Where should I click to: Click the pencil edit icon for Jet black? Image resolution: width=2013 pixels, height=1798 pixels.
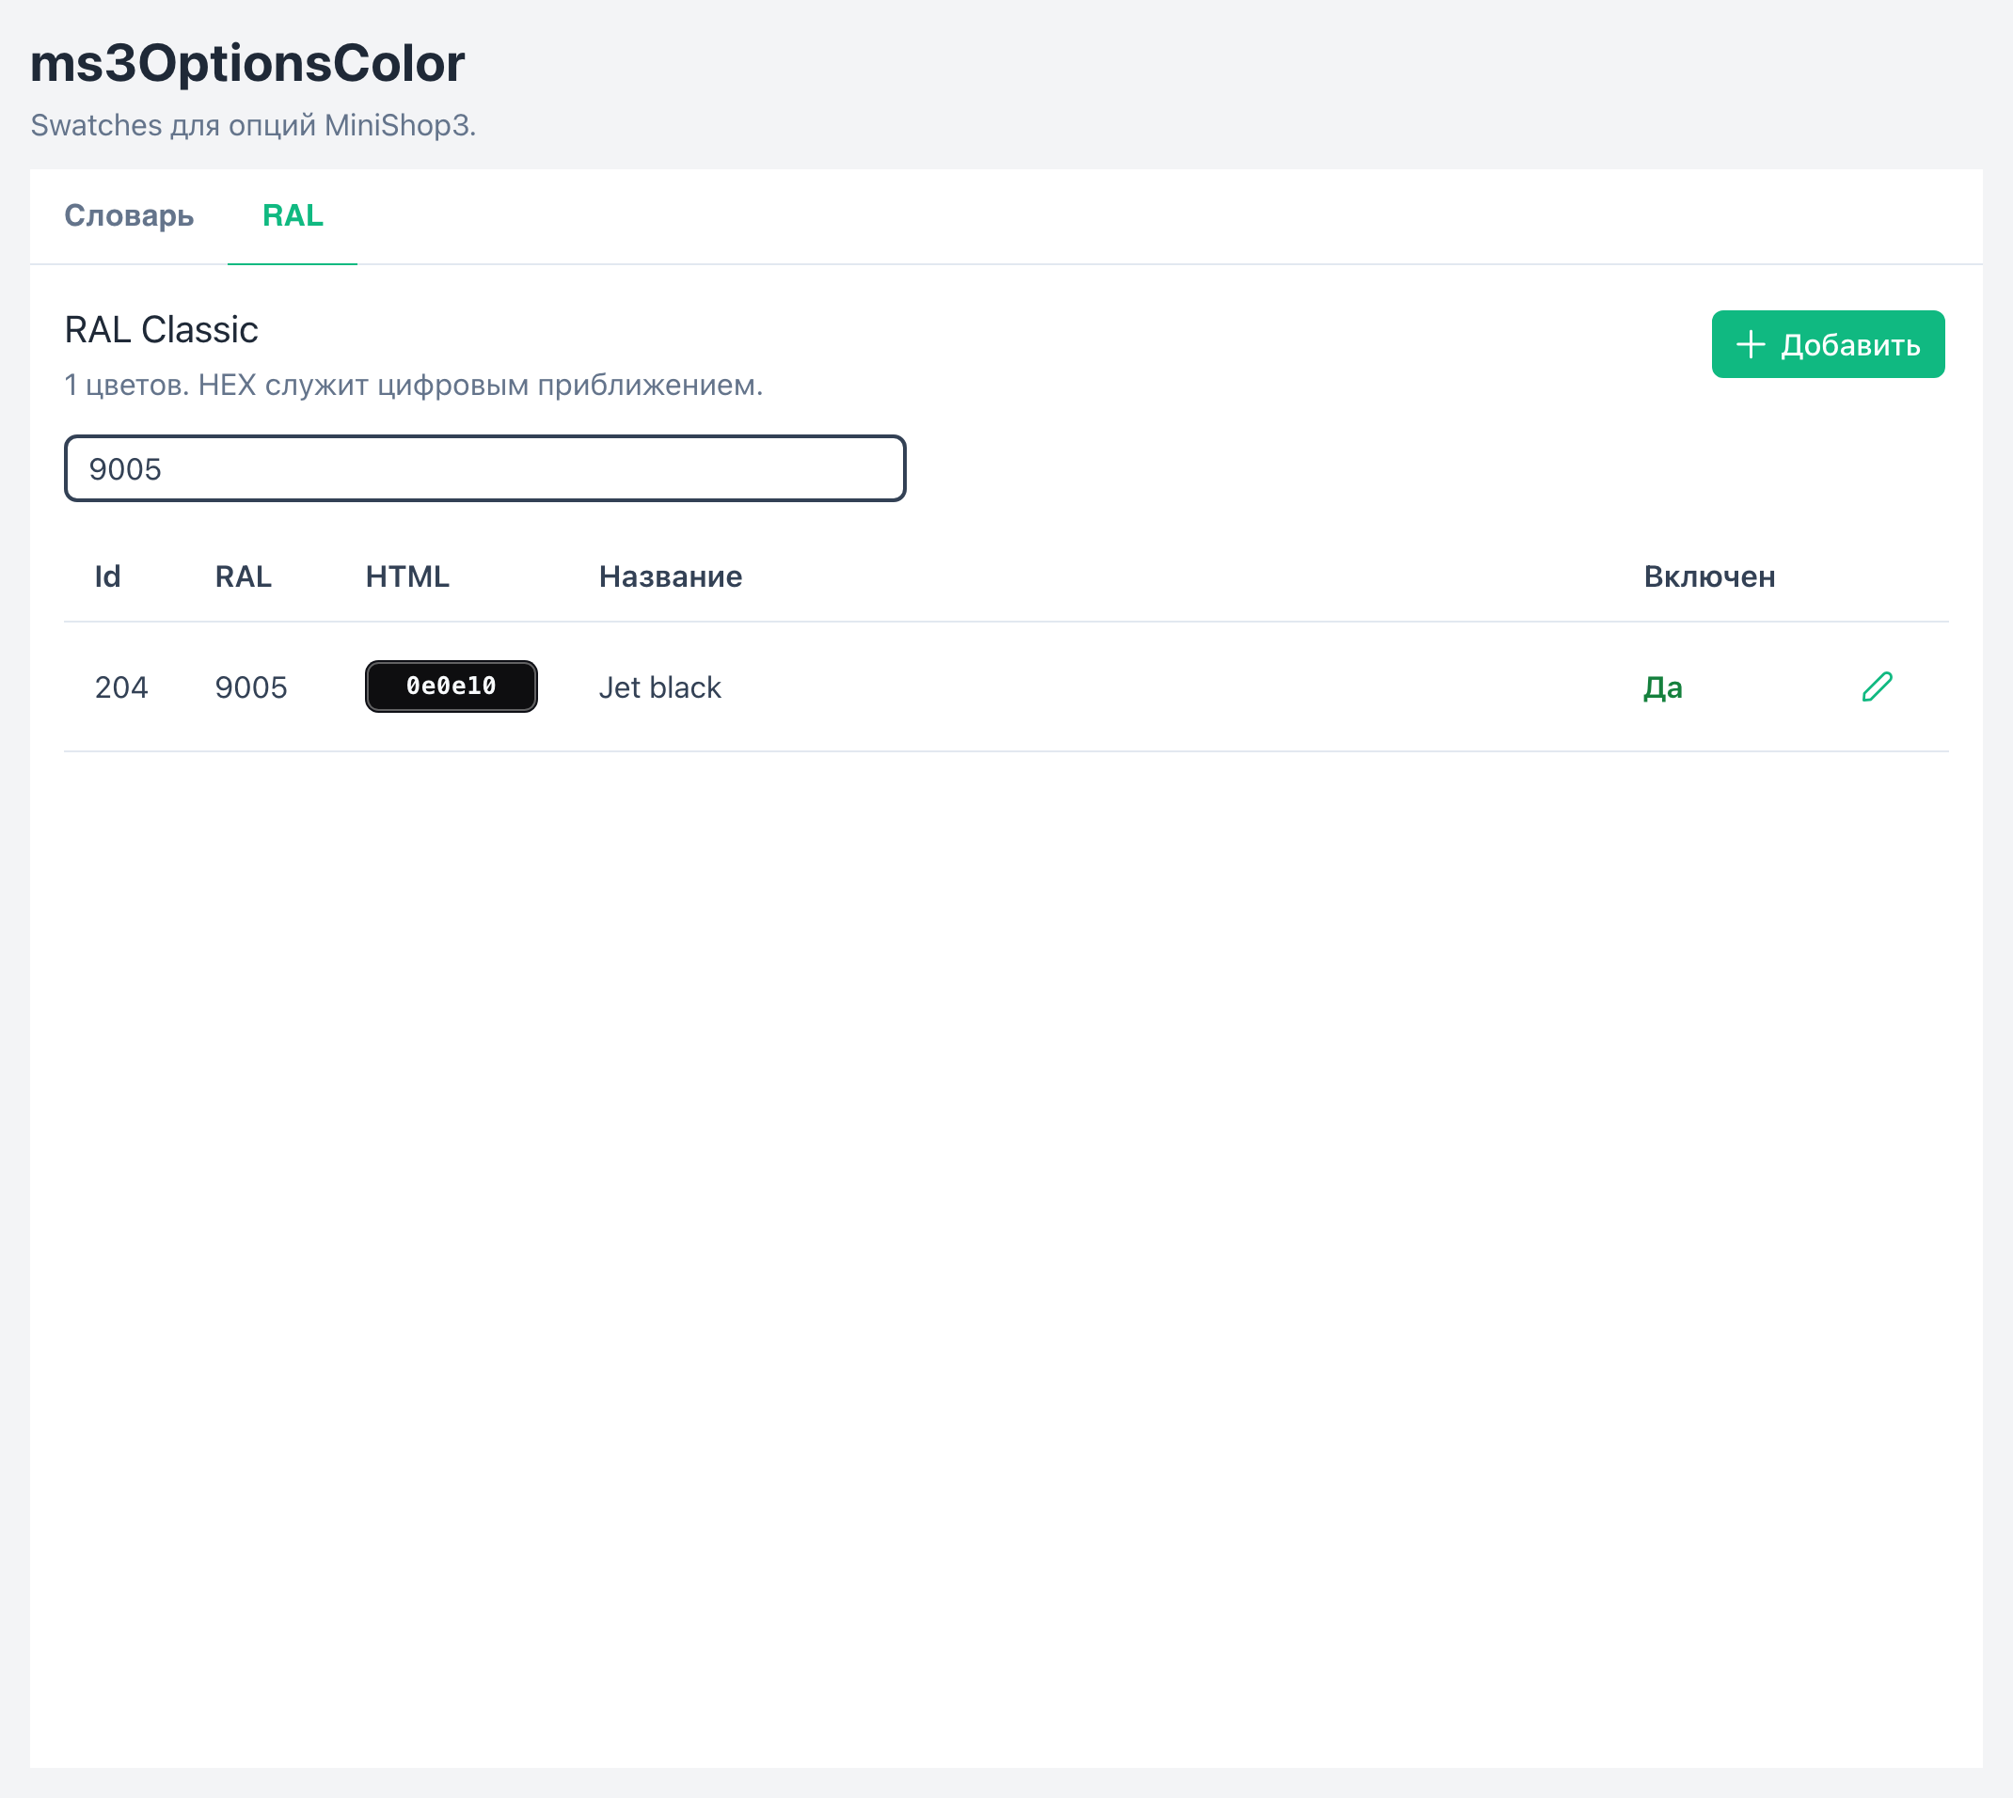point(1877,686)
